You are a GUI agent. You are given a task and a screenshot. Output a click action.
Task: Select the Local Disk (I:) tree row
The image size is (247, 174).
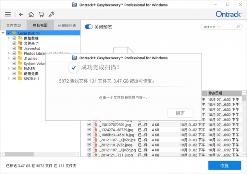coord(43,33)
